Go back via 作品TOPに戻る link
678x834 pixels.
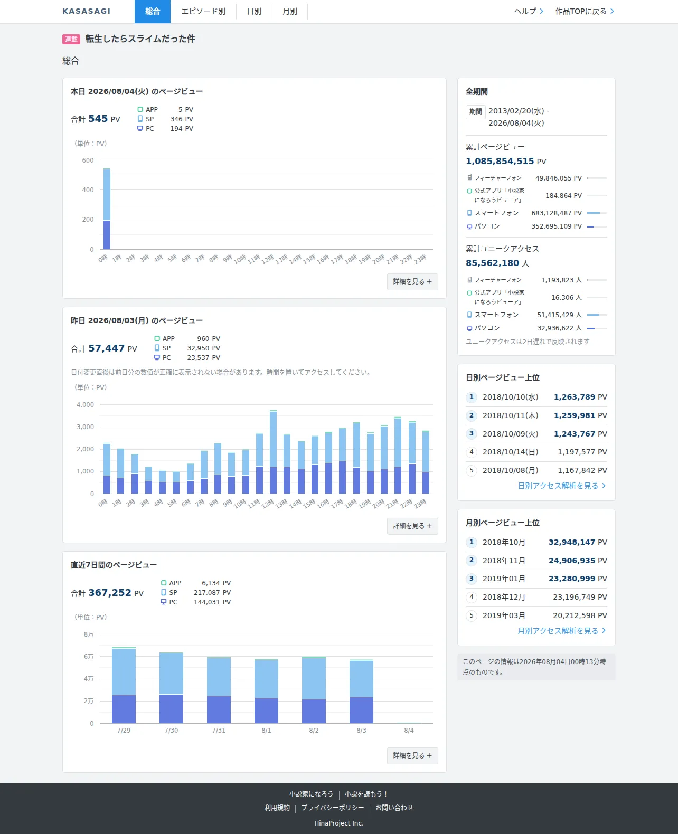click(585, 11)
